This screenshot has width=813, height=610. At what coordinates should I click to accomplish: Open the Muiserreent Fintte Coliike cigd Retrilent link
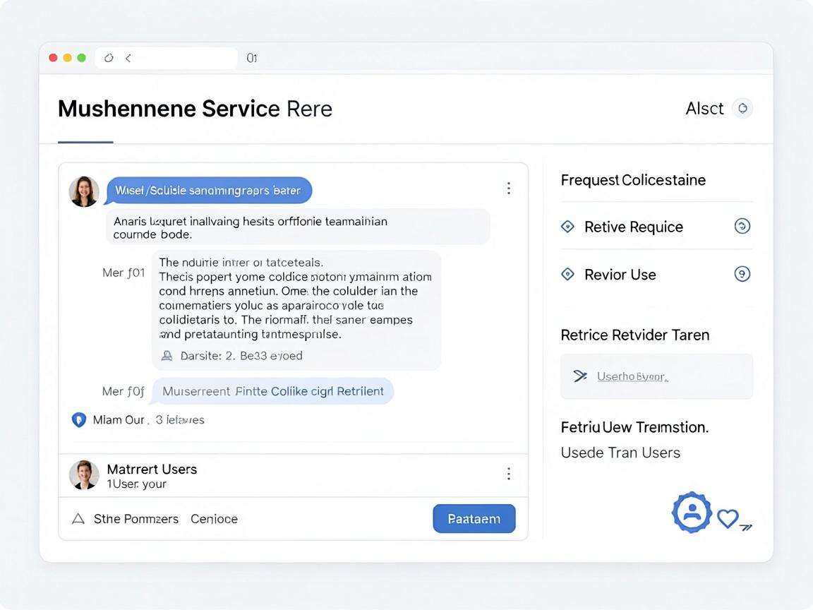[272, 391]
